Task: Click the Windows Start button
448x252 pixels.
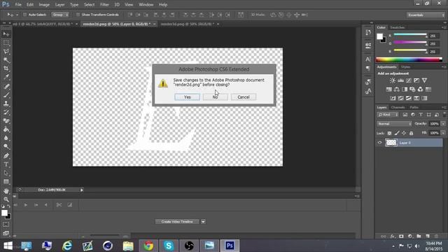Action: tap(8, 246)
